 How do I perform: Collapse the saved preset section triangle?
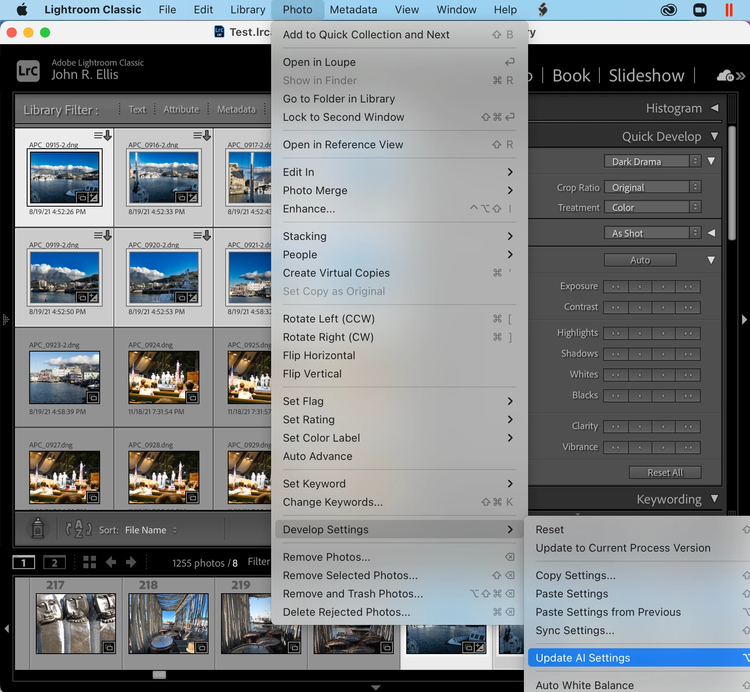pos(712,161)
